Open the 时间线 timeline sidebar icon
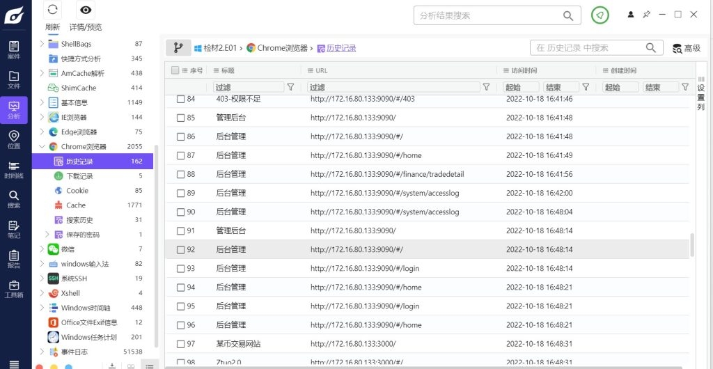Image resolution: width=713 pixels, height=369 pixels. 13,169
